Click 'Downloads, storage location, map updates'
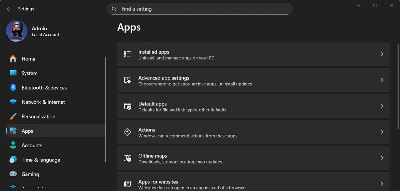The width and height of the screenshot is (400, 191). click(180, 162)
